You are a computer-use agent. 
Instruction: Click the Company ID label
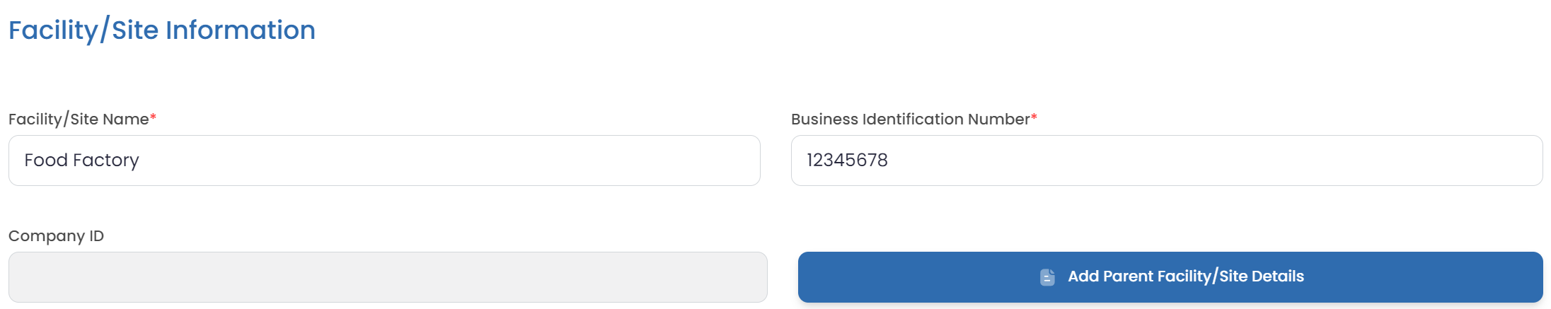56,235
